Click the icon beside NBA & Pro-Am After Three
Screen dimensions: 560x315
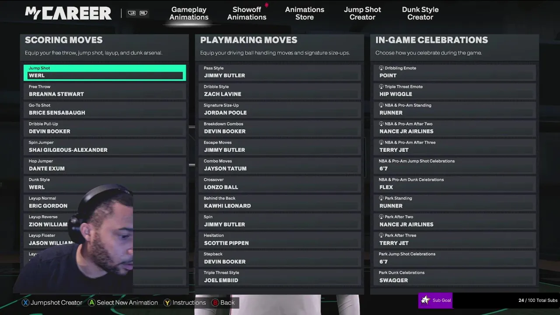[x=381, y=143]
